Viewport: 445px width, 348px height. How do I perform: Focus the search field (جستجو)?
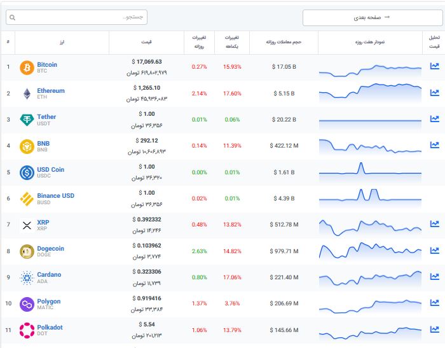(x=77, y=17)
